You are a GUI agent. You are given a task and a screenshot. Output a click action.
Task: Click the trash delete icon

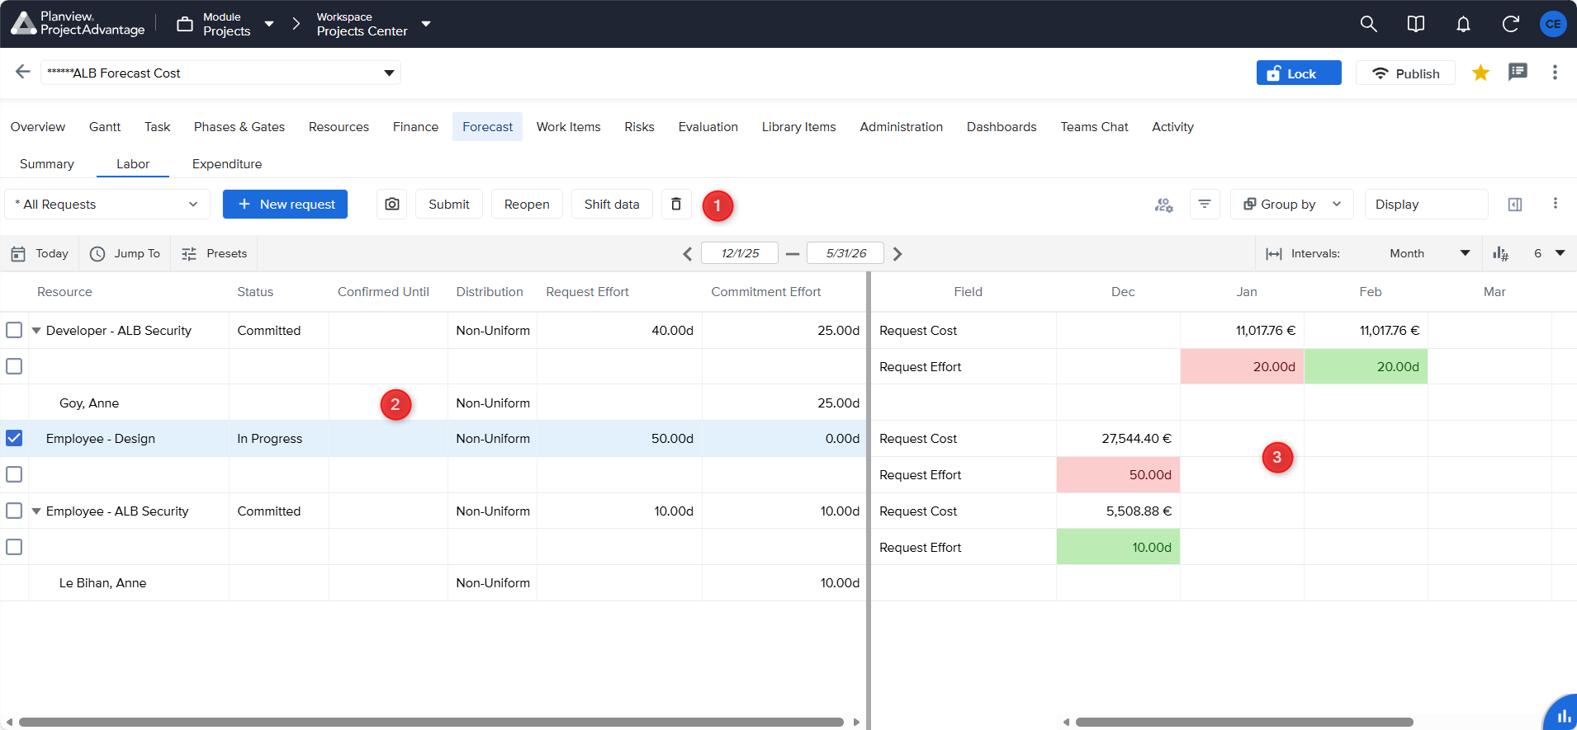pyautogui.click(x=675, y=204)
